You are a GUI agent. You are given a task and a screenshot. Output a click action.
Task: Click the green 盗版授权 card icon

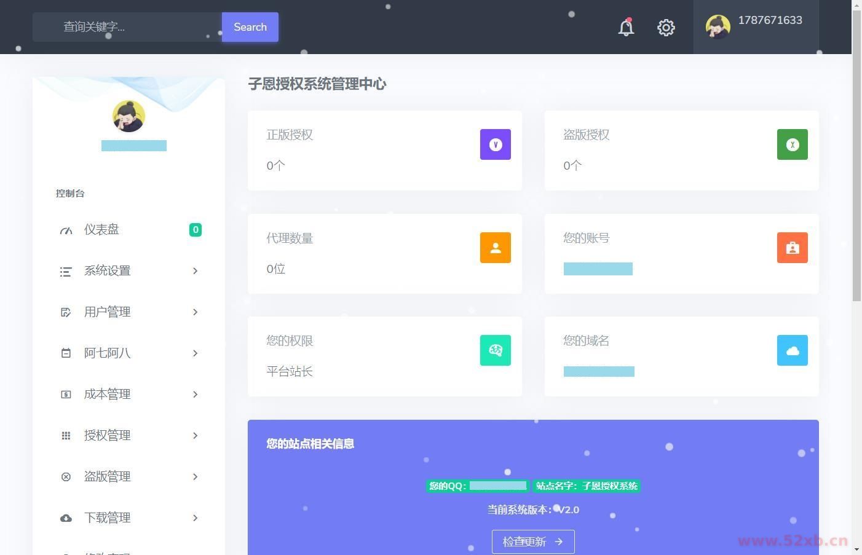point(792,144)
